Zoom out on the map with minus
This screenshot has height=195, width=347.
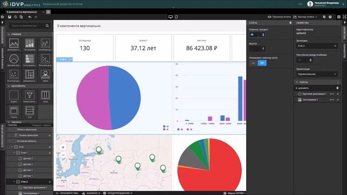pos(63,155)
